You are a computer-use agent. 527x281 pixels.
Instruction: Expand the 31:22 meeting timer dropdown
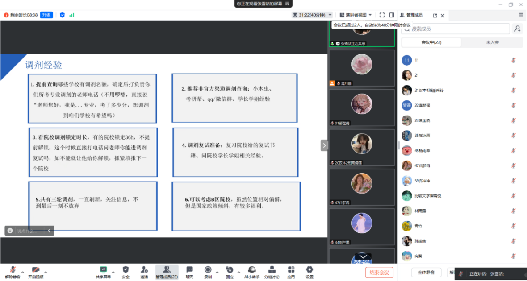click(330, 15)
